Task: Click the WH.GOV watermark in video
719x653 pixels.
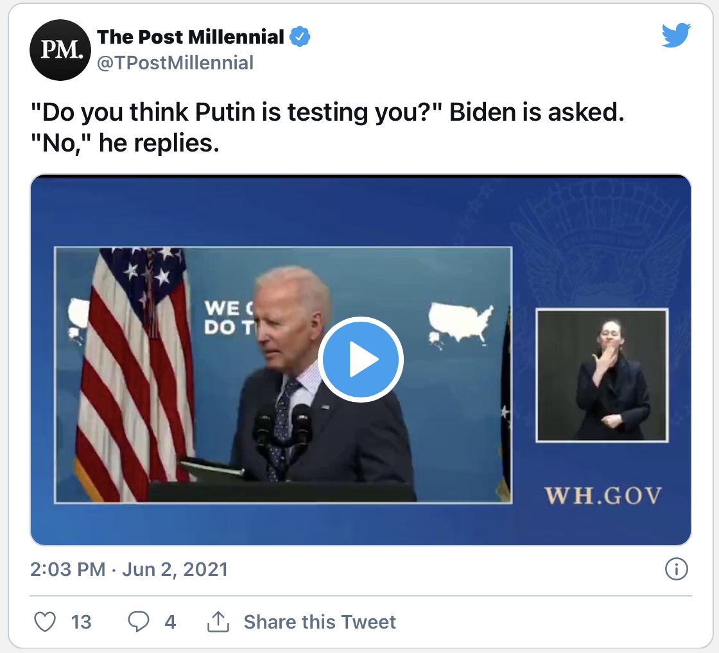Action: [x=603, y=496]
